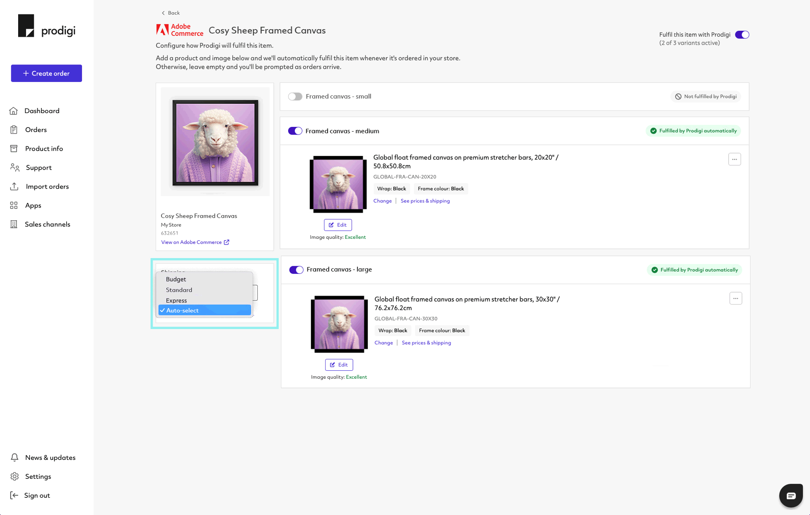
Task: Toggle Framed canvas - large fulfillment on
Action: [x=295, y=270]
